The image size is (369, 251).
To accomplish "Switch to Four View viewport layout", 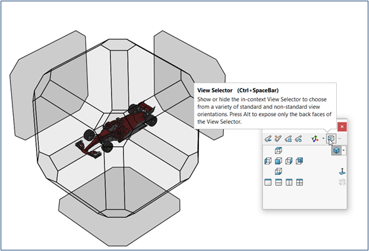I will tap(299, 182).
